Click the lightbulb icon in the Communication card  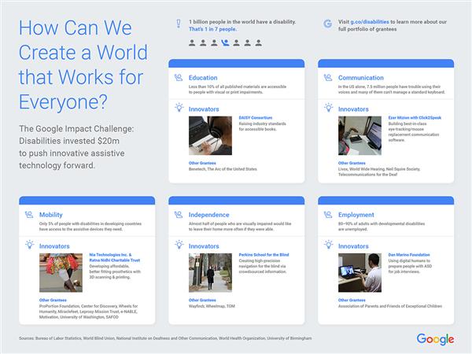(328, 108)
